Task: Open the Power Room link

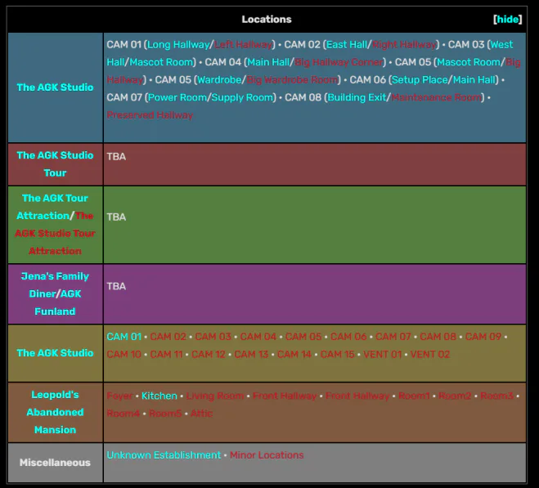Action: [177, 97]
